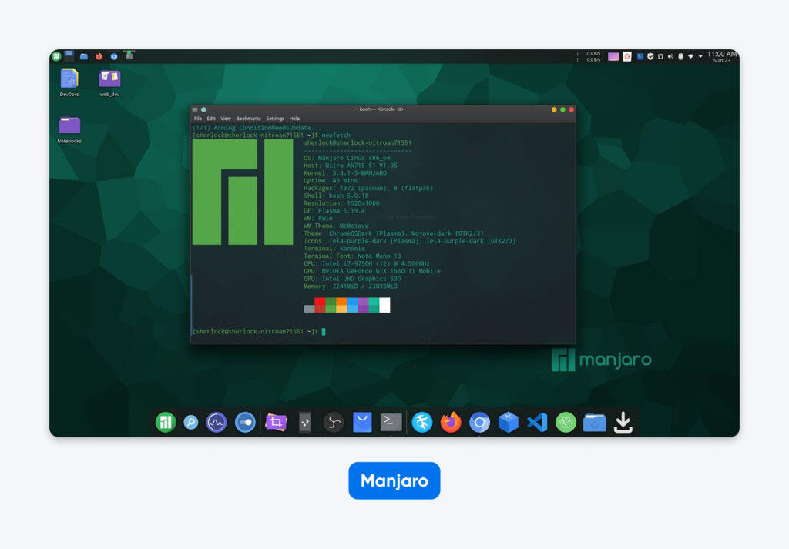789x549 pixels.
Task: Mute the volume via the tray speaker icon
Action: pos(670,56)
